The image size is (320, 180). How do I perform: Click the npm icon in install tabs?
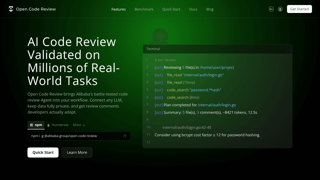pos(31,125)
